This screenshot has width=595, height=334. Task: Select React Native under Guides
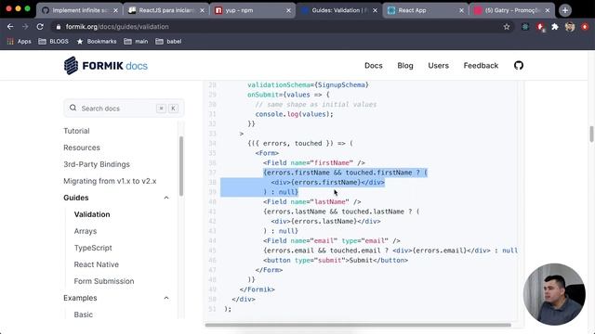point(96,264)
